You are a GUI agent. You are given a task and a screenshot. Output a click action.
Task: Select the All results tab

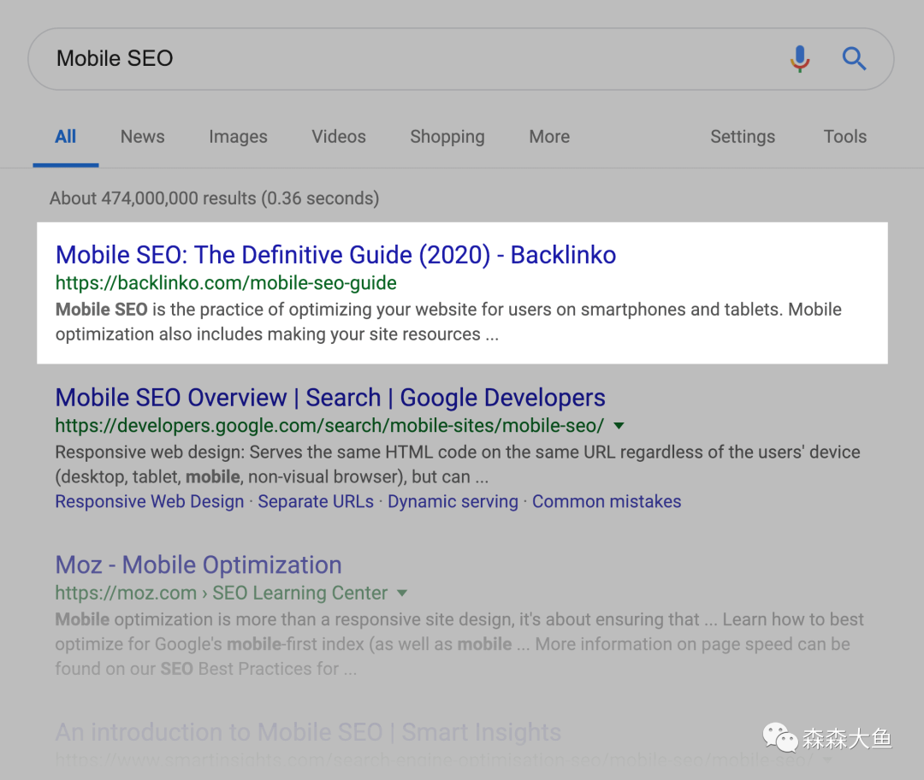click(66, 137)
